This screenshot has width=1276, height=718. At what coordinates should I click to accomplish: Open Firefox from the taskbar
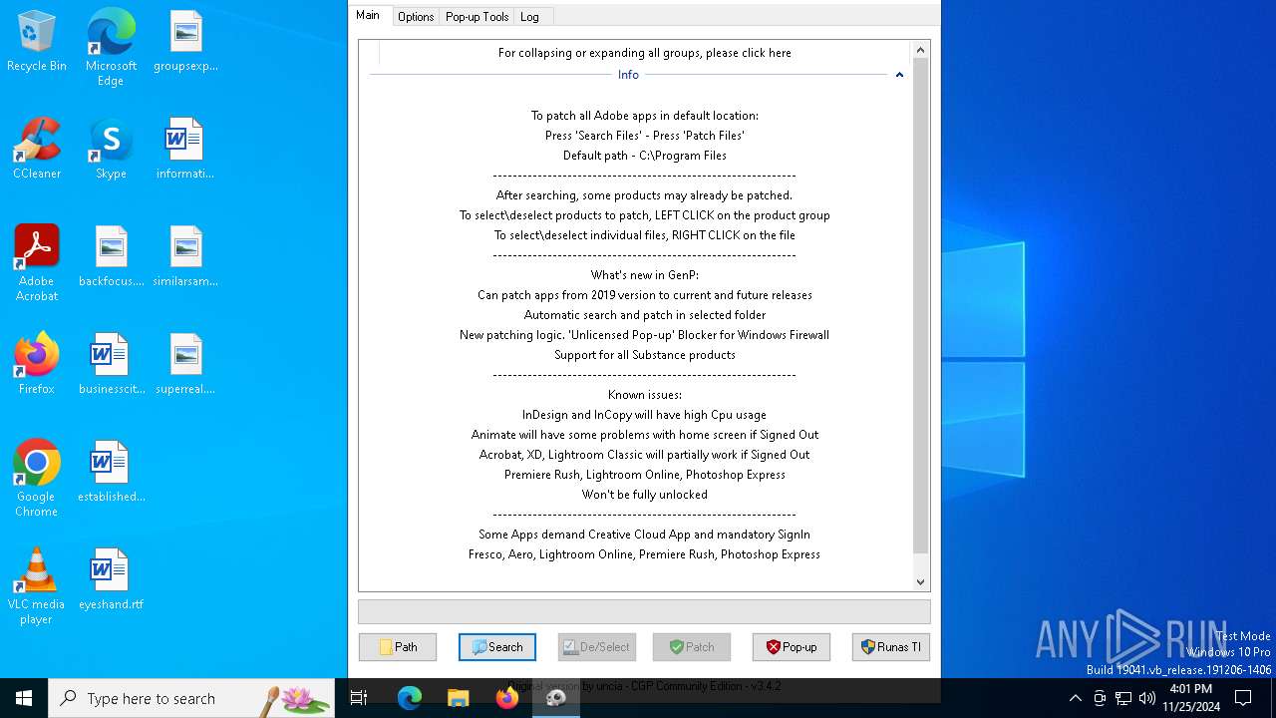tap(506, 698)
